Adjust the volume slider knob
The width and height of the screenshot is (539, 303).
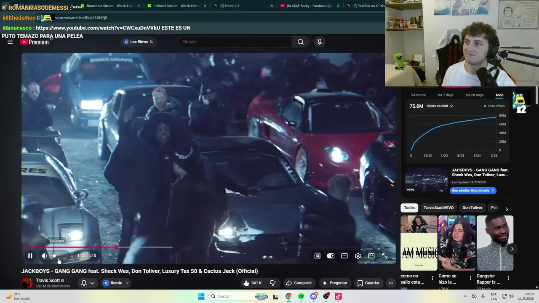click(54, 256)
